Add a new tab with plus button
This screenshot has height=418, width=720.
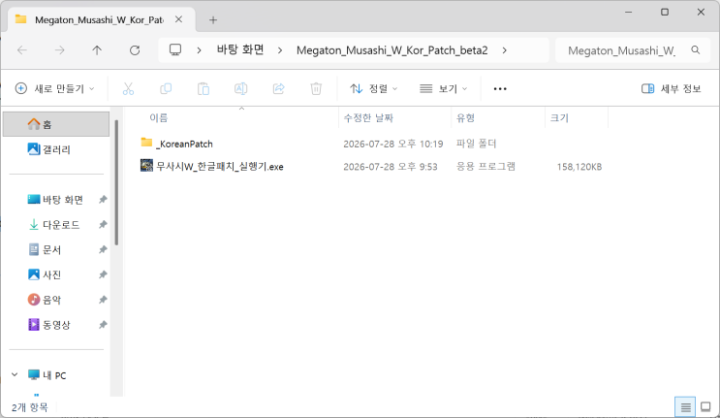[x=213, y=19]
